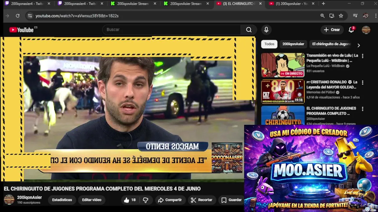Open title 'CRISTIANO RONALDO La Leyenda del MAYOR GOLEAD...'
Viewport: 378px width, 212px height.
point(332,85)
